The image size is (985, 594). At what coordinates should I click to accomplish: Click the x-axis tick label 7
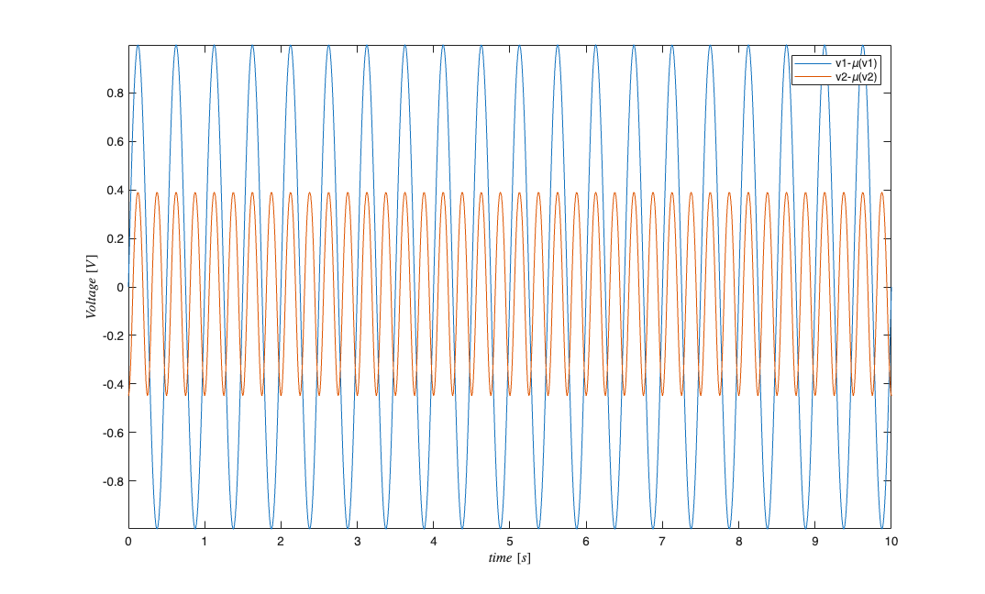coord(661,542)
